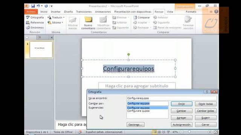Open Autocorrección in spelling dialog
Viewport: 241px width, 135px height.
(x=182, y=124)
